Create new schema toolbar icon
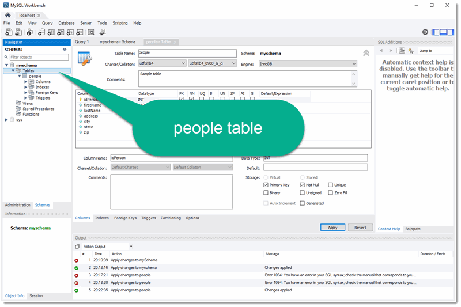The width and height of the screenshot is (461, 307). pos(41,32)
